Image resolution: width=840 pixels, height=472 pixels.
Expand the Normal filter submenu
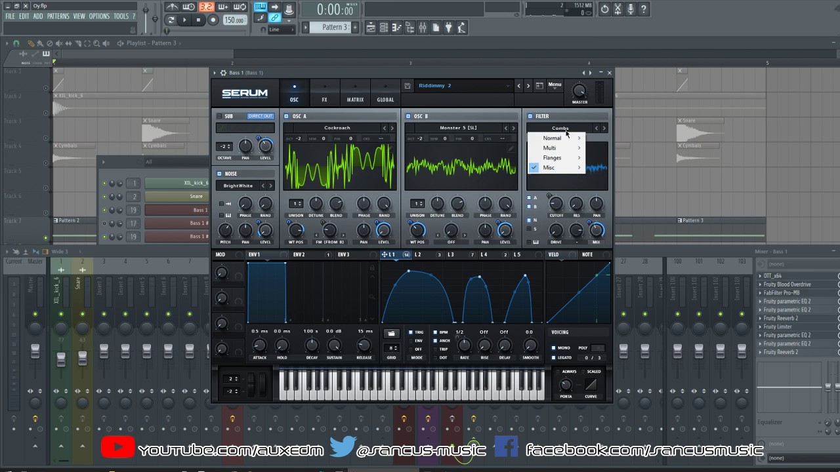click(x=556, y=138)
